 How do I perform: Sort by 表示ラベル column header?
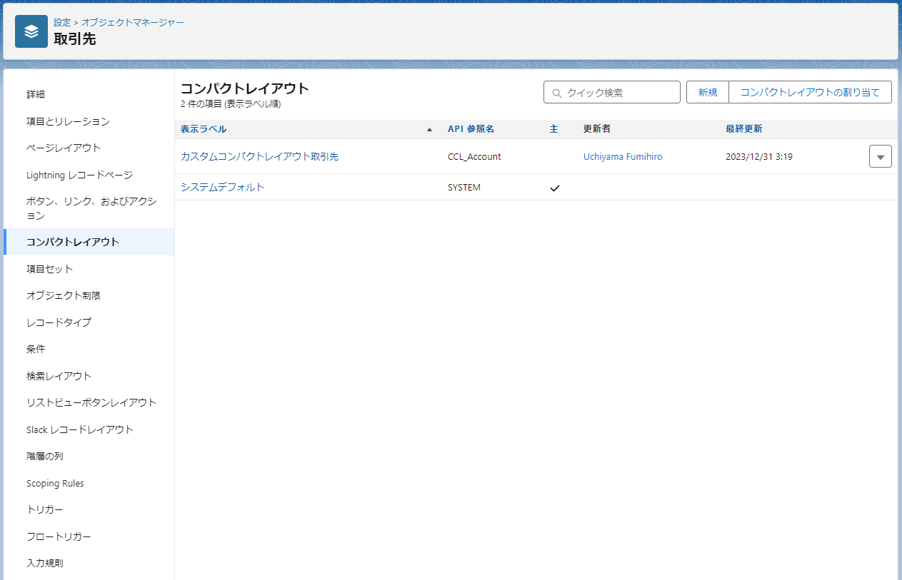click(204, 129)
